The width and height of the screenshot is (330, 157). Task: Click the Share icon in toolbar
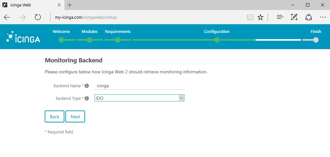[x=309, y=17]
